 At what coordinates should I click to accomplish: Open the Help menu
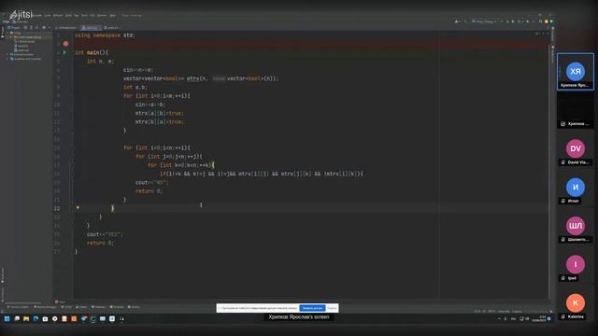pos(112,16)
